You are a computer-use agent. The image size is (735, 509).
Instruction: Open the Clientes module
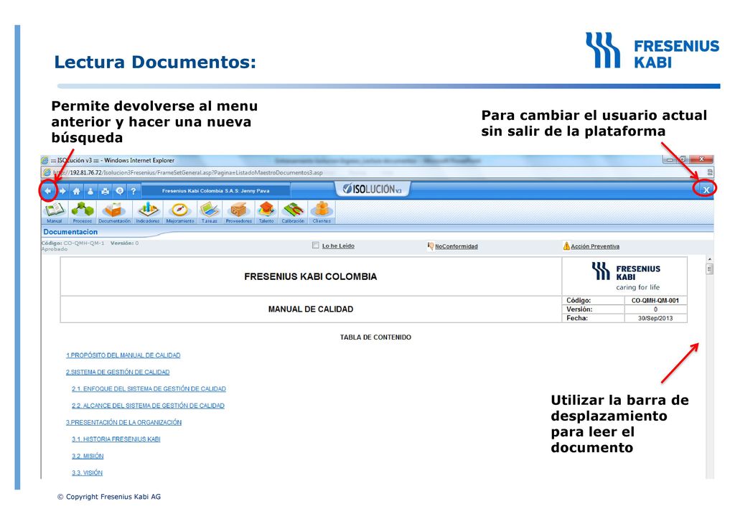pos(322,213)
